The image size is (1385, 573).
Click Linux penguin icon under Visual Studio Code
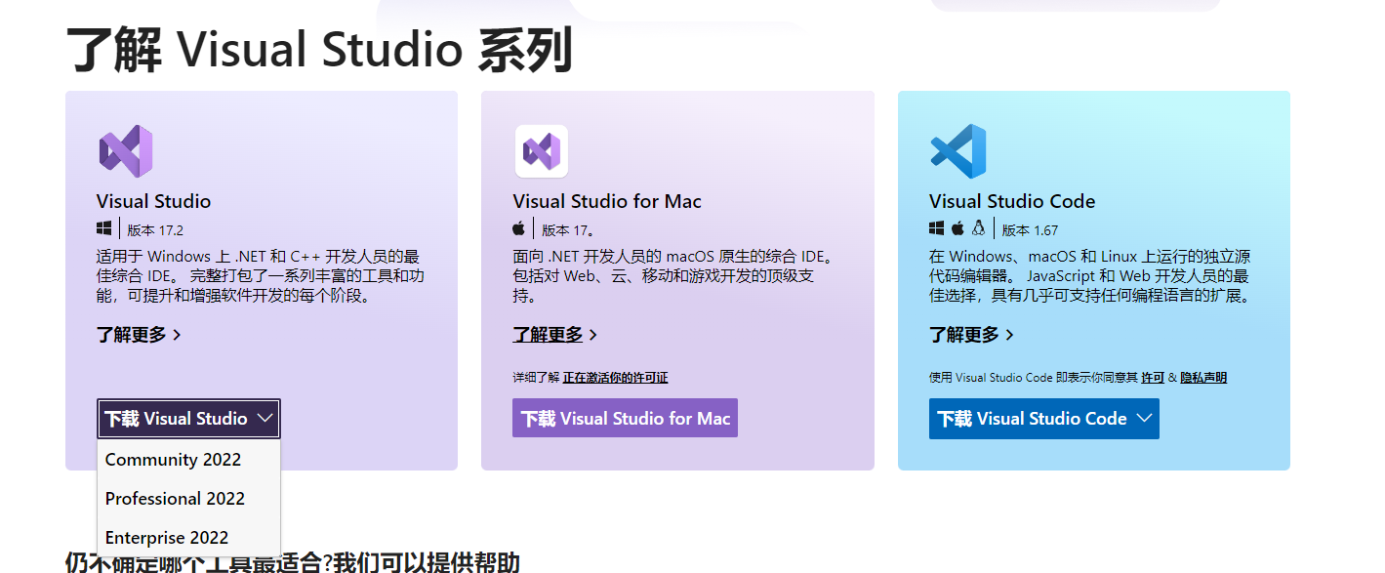[x=978, y=229]
